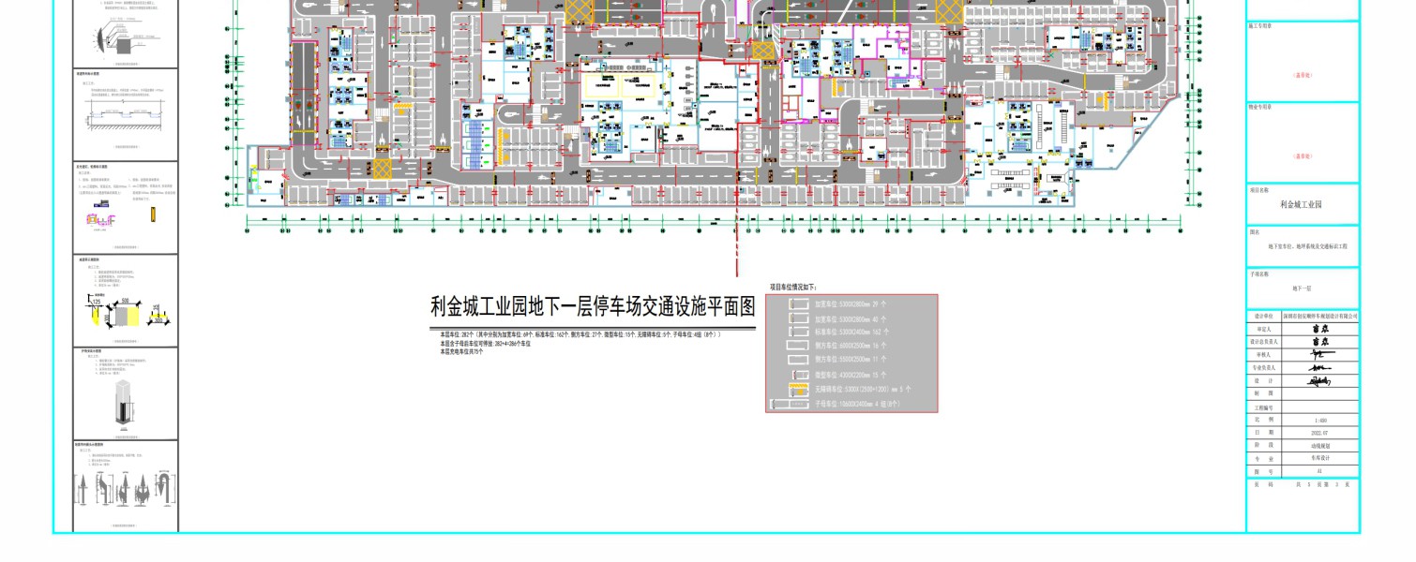Click the 审定人 signature in title block
The height and width of the screenshot is (562, 1416).
click(x=1319, y=330)
